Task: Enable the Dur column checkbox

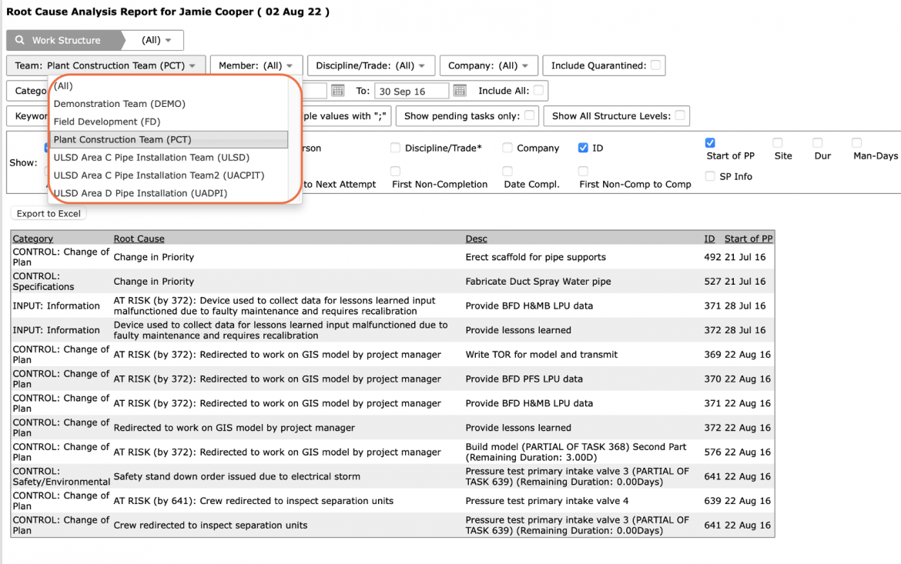Action: [x=818, y=142]
